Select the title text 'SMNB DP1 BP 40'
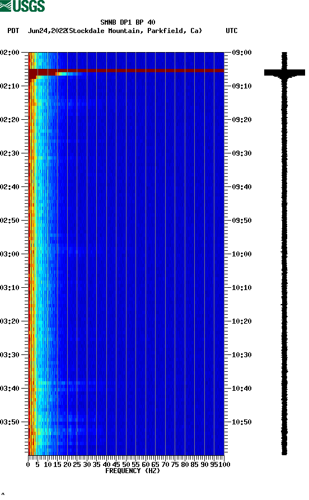This screenshot has height=500, width=309. coord(128,22)
